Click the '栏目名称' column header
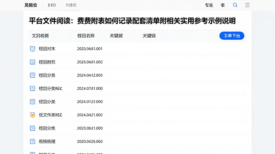 [86, 36]
